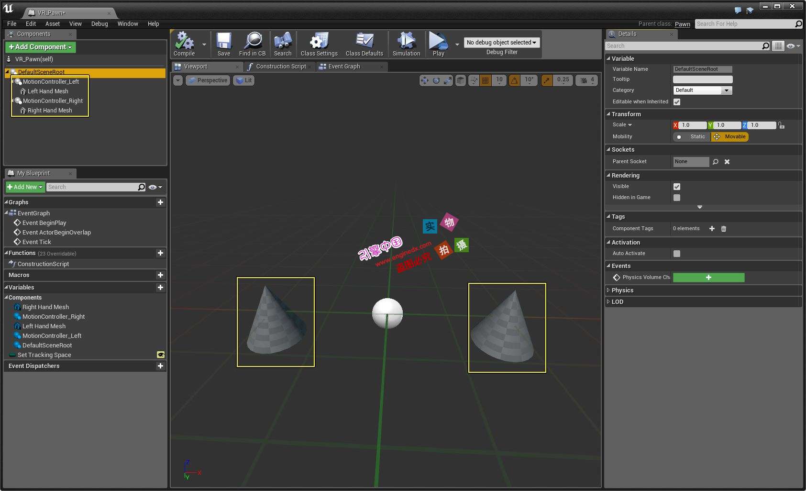Select MotionController_Left component in tree
806x491 pixels.
51,82
